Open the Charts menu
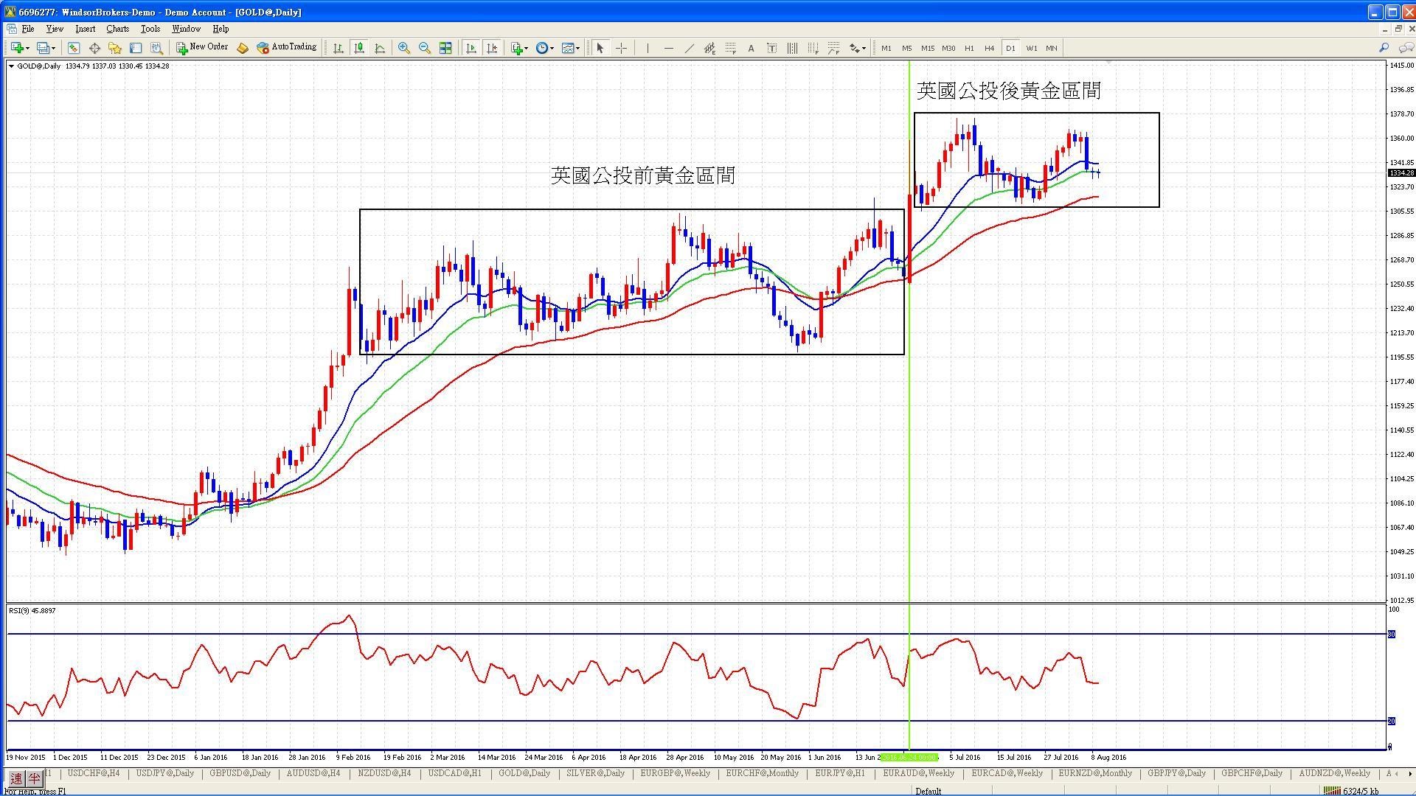Image resolution: width=1416 pixels, height=796 pixels. coord(117,29)
